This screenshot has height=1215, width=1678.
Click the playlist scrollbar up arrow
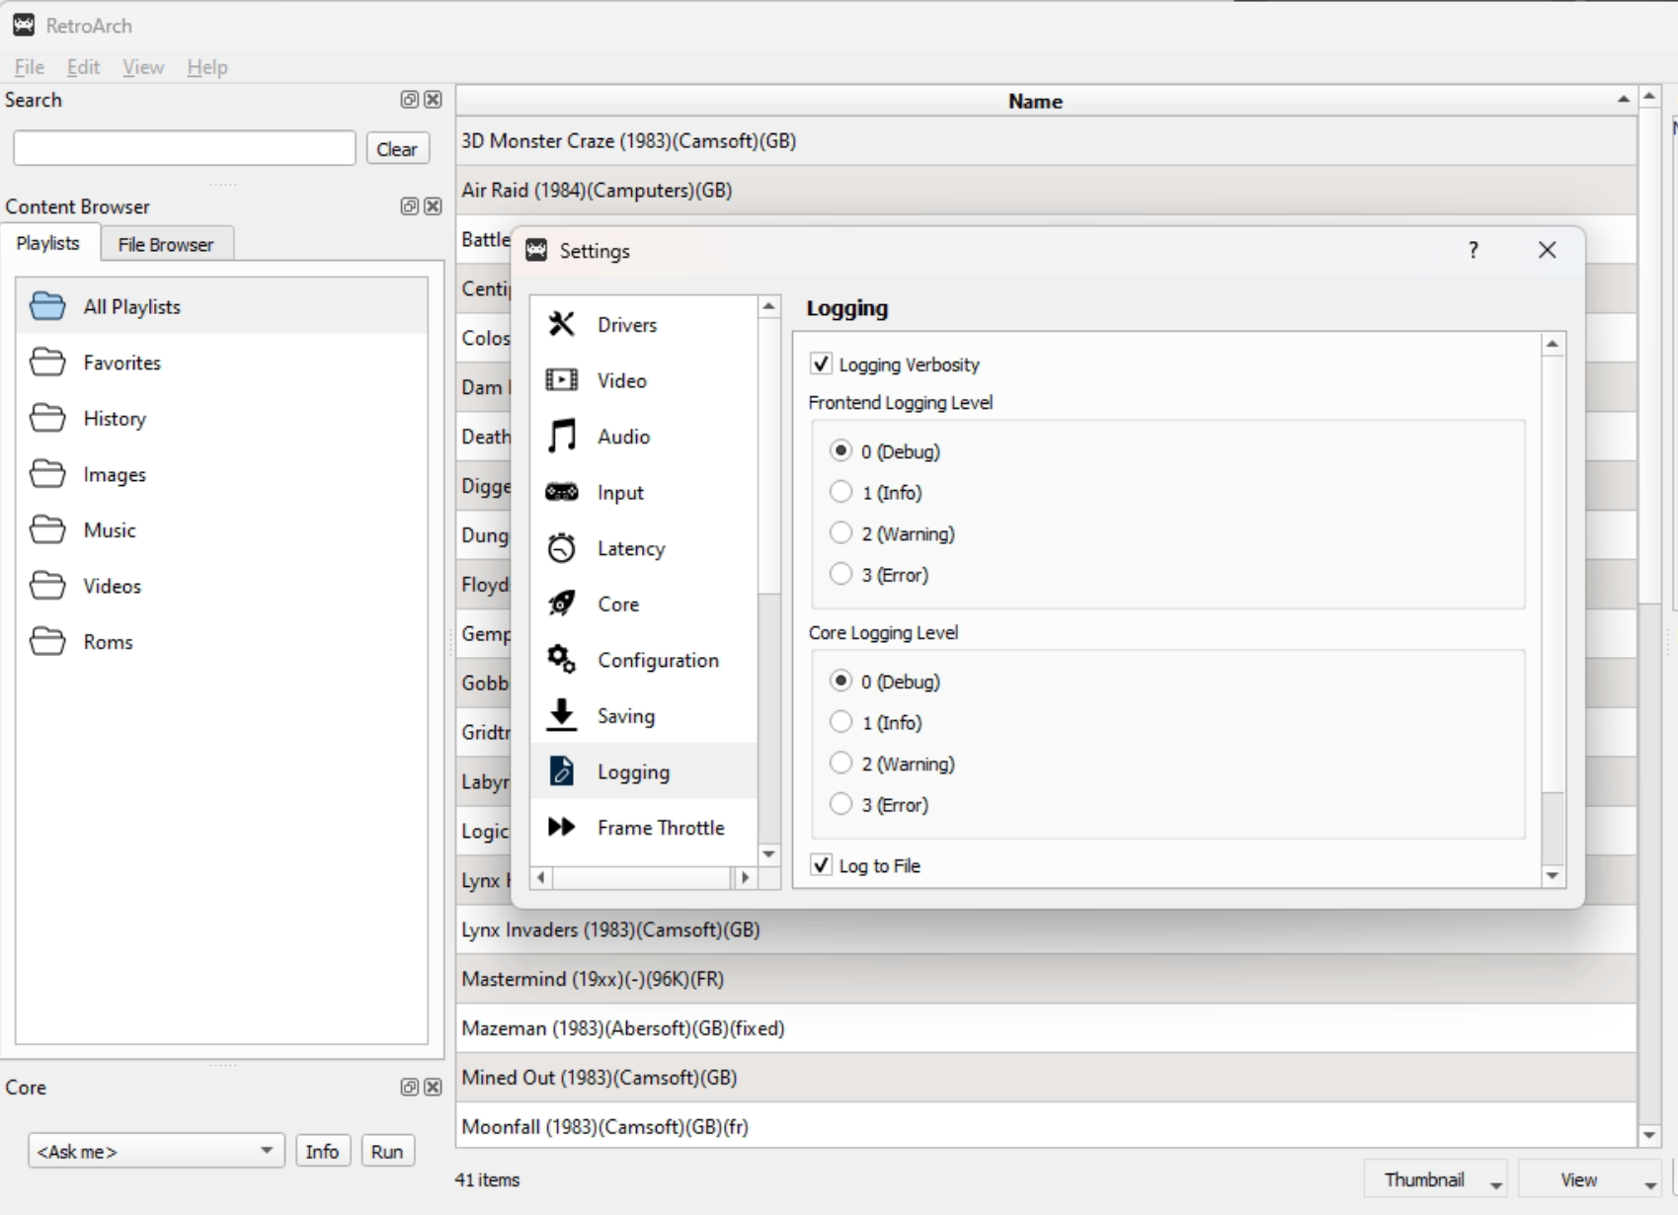pyautogui.click(x=1649, y=96)
